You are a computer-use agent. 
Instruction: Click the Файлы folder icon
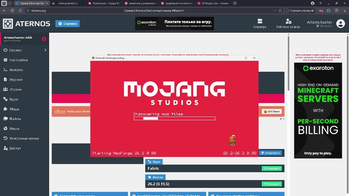coord(5,119)
